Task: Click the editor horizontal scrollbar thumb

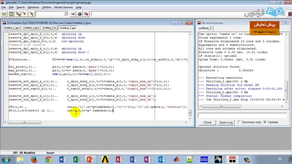Action: pyautogui.click(x=24, y=122)
